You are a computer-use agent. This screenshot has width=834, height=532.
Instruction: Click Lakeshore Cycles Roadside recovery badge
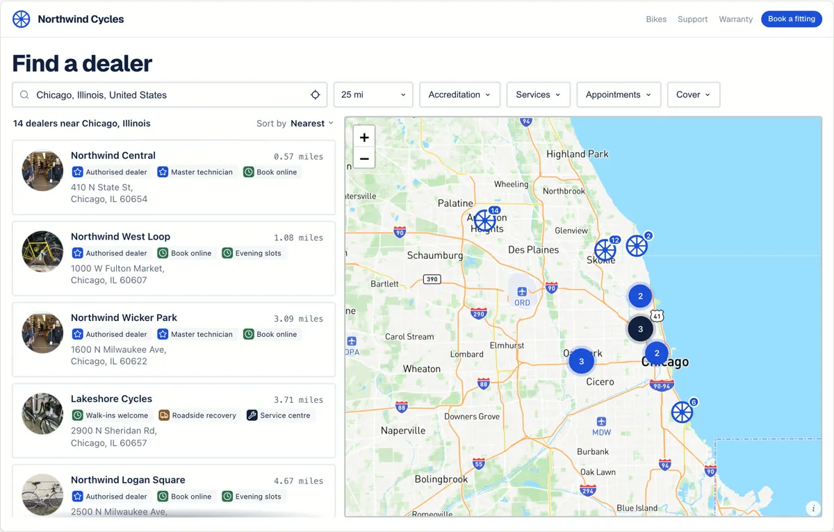click(199, 415)
